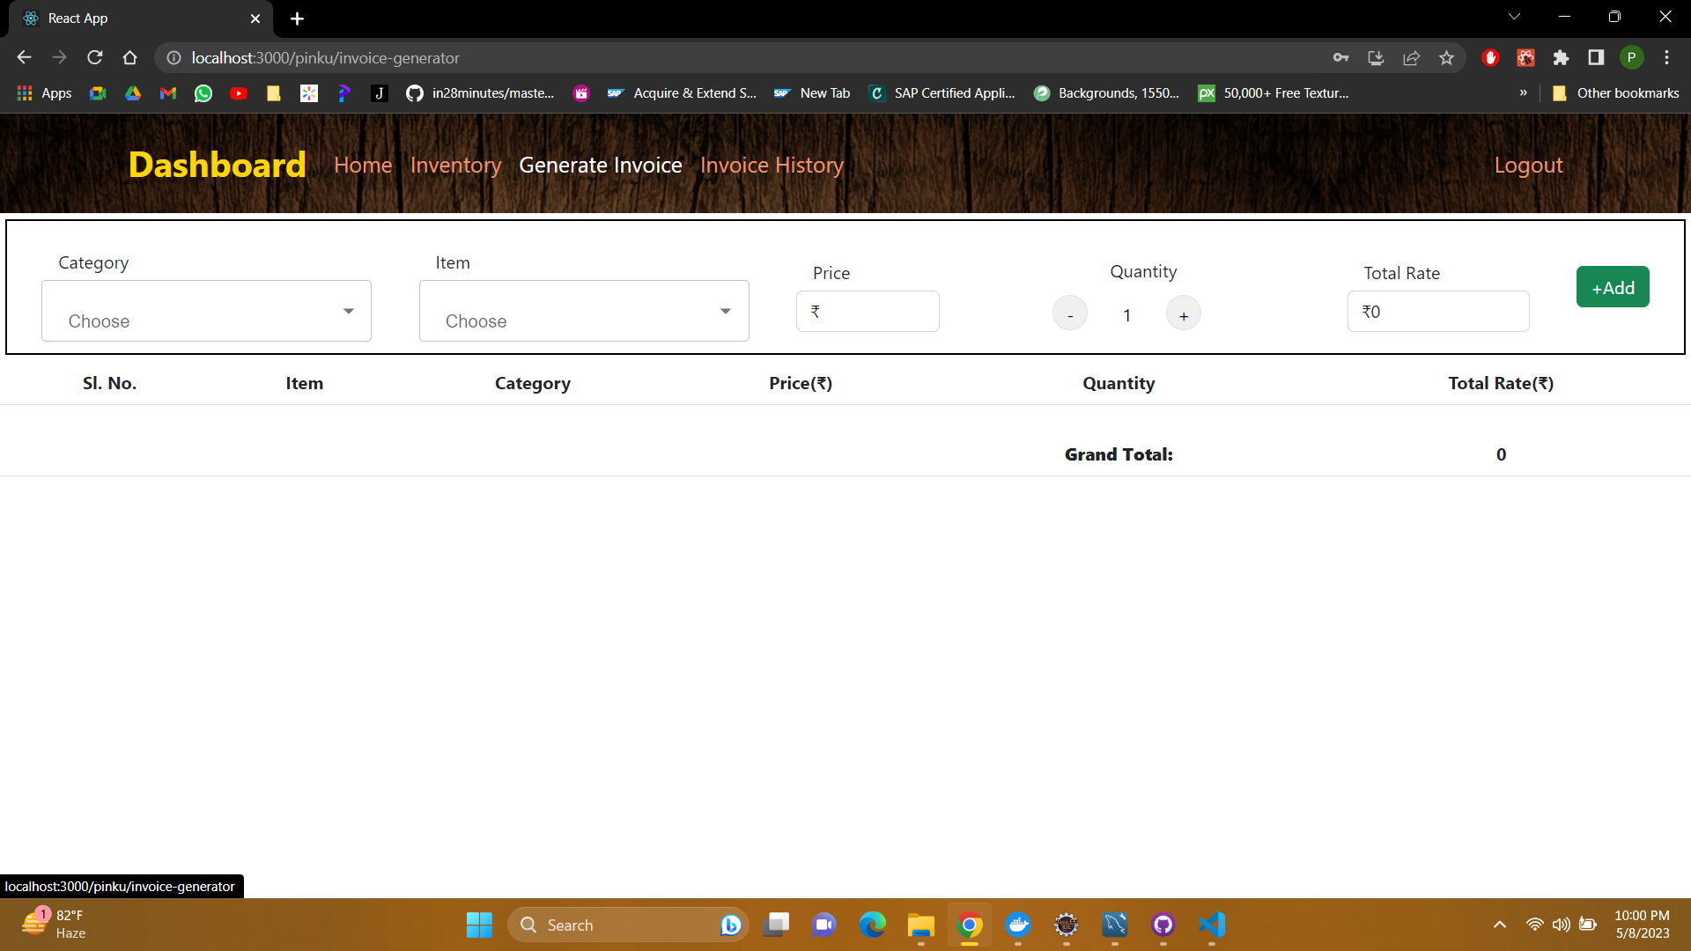Open GitHub Desktop from the taskbar
This screenshot has width=1691, height=951.
(x=1163, y=925)
